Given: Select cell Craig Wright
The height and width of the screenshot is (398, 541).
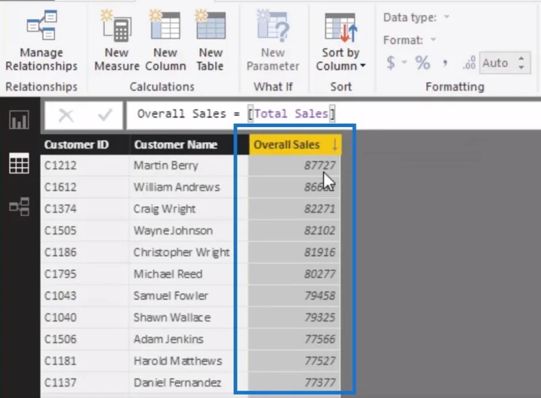Looking at the screenshot, I should (189, 209).
